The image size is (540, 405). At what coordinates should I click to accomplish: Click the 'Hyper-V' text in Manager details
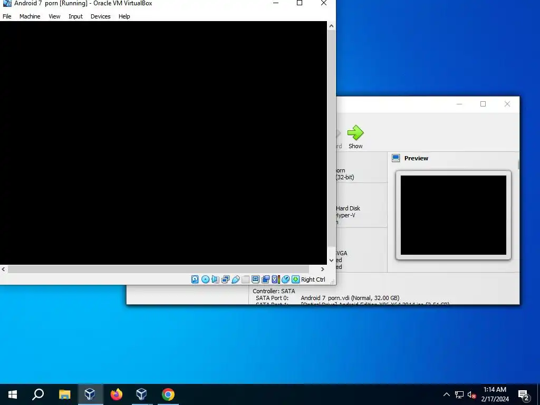345,215
